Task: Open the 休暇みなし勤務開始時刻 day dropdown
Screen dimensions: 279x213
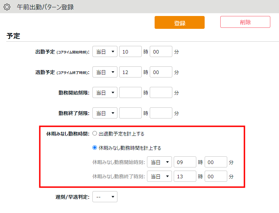Action: 159,162
